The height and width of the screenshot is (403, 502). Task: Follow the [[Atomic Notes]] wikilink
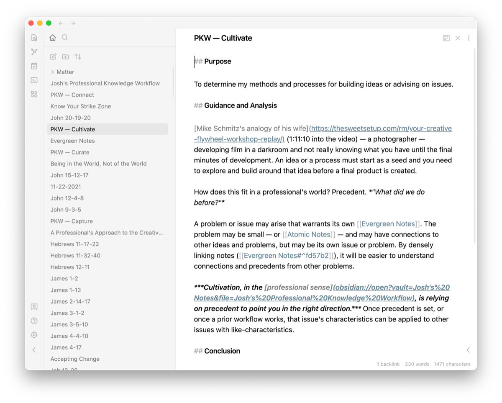(x=309, y=234)
